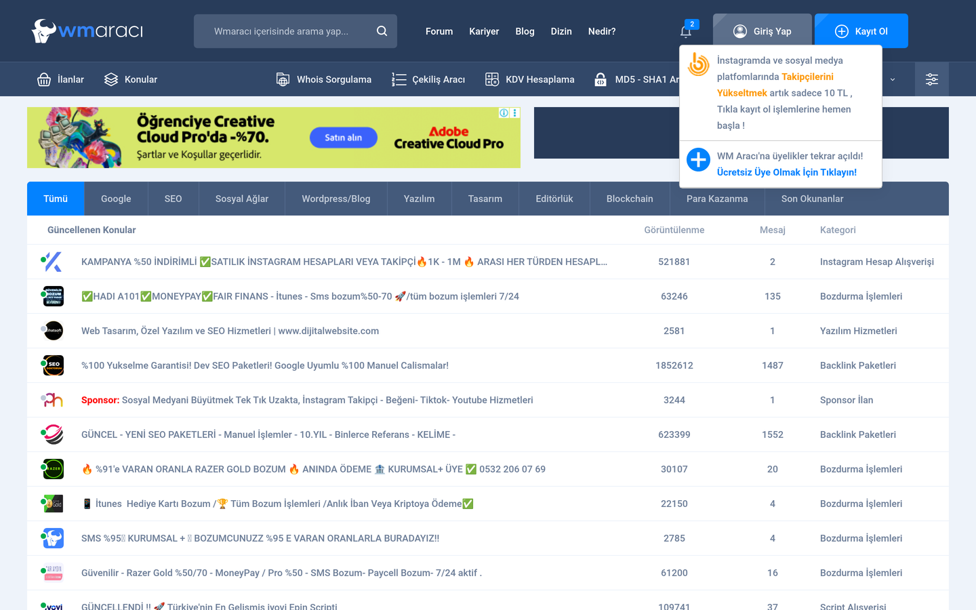This screenshot has width=976, height=610.
Task: Click the Giriş Yap button
Action: pos(762,31)
